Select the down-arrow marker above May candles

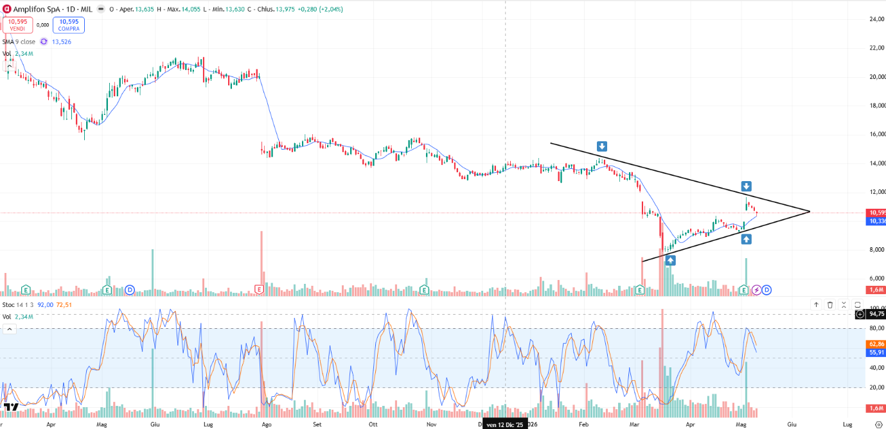point(746,186)
